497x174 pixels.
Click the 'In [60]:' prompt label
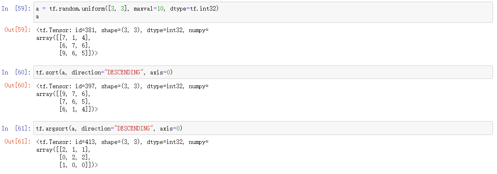16,72
